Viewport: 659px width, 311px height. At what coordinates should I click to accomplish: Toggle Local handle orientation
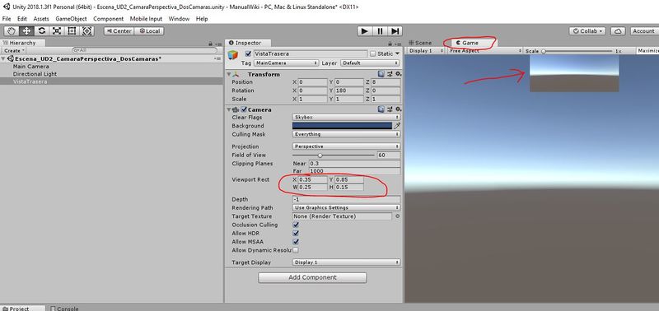tap(149, 31)
